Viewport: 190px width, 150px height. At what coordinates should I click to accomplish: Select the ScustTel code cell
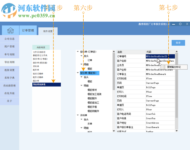tap(160, 114)
